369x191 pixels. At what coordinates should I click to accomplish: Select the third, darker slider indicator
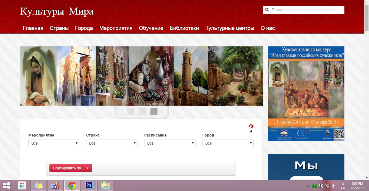tap(154, 112)
